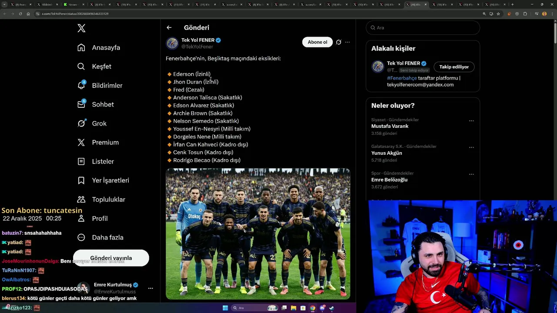Click Tek Yol FENER in Alakalı kişiler
This screenshot has width=557, height=313.
[403, 63]
